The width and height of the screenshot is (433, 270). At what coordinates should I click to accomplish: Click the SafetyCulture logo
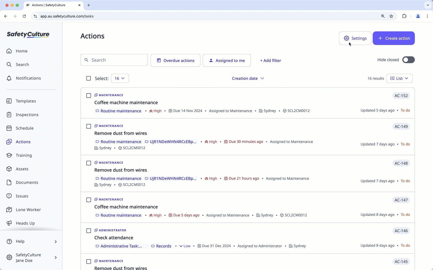(x=28, y=34)
